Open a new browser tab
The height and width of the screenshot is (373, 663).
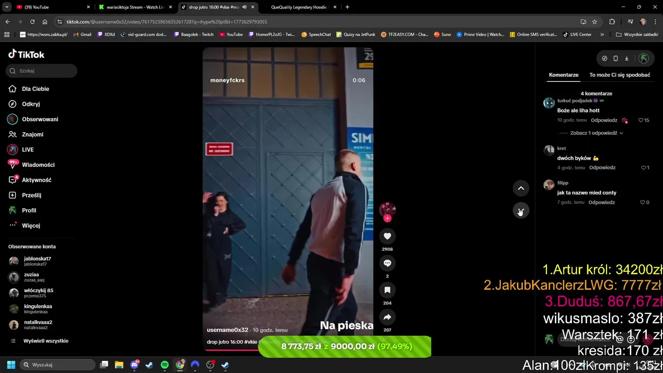(347, 7)
